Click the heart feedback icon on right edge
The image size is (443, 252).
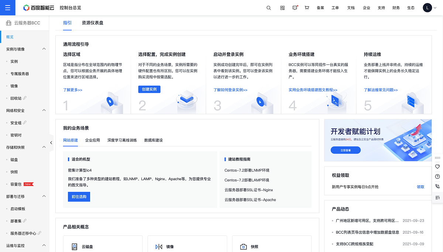click(x=437, y=167)
